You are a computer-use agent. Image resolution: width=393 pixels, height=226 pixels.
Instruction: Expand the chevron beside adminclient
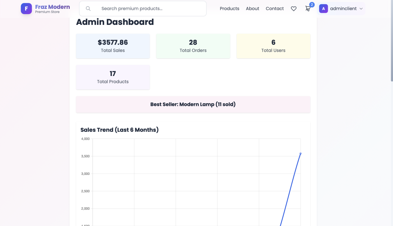361,9
